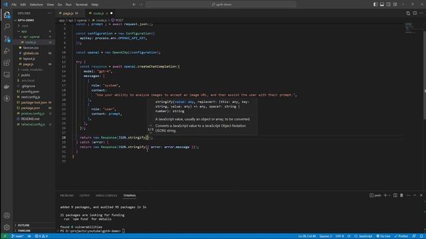Switch to the page.js editor tab
This screenshot has height=239, width=426.
(68, 13)
